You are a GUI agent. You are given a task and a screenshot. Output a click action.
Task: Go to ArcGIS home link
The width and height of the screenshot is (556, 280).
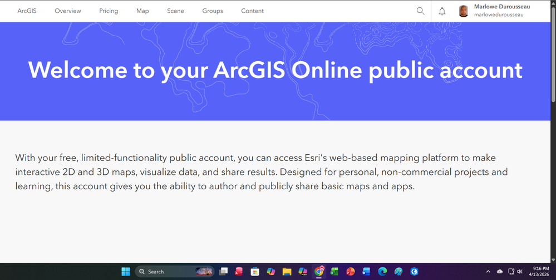[27, 11]
